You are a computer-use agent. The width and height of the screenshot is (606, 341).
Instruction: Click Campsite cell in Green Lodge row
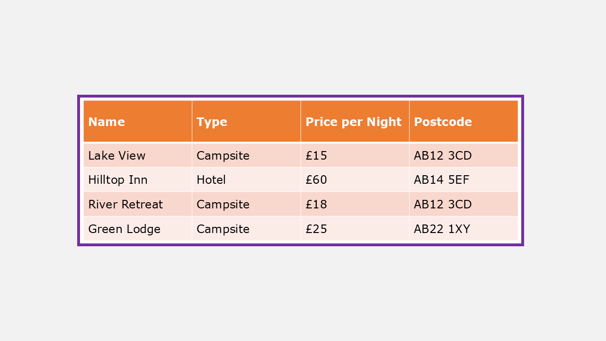pyautogui.click(x=246, y=229)
